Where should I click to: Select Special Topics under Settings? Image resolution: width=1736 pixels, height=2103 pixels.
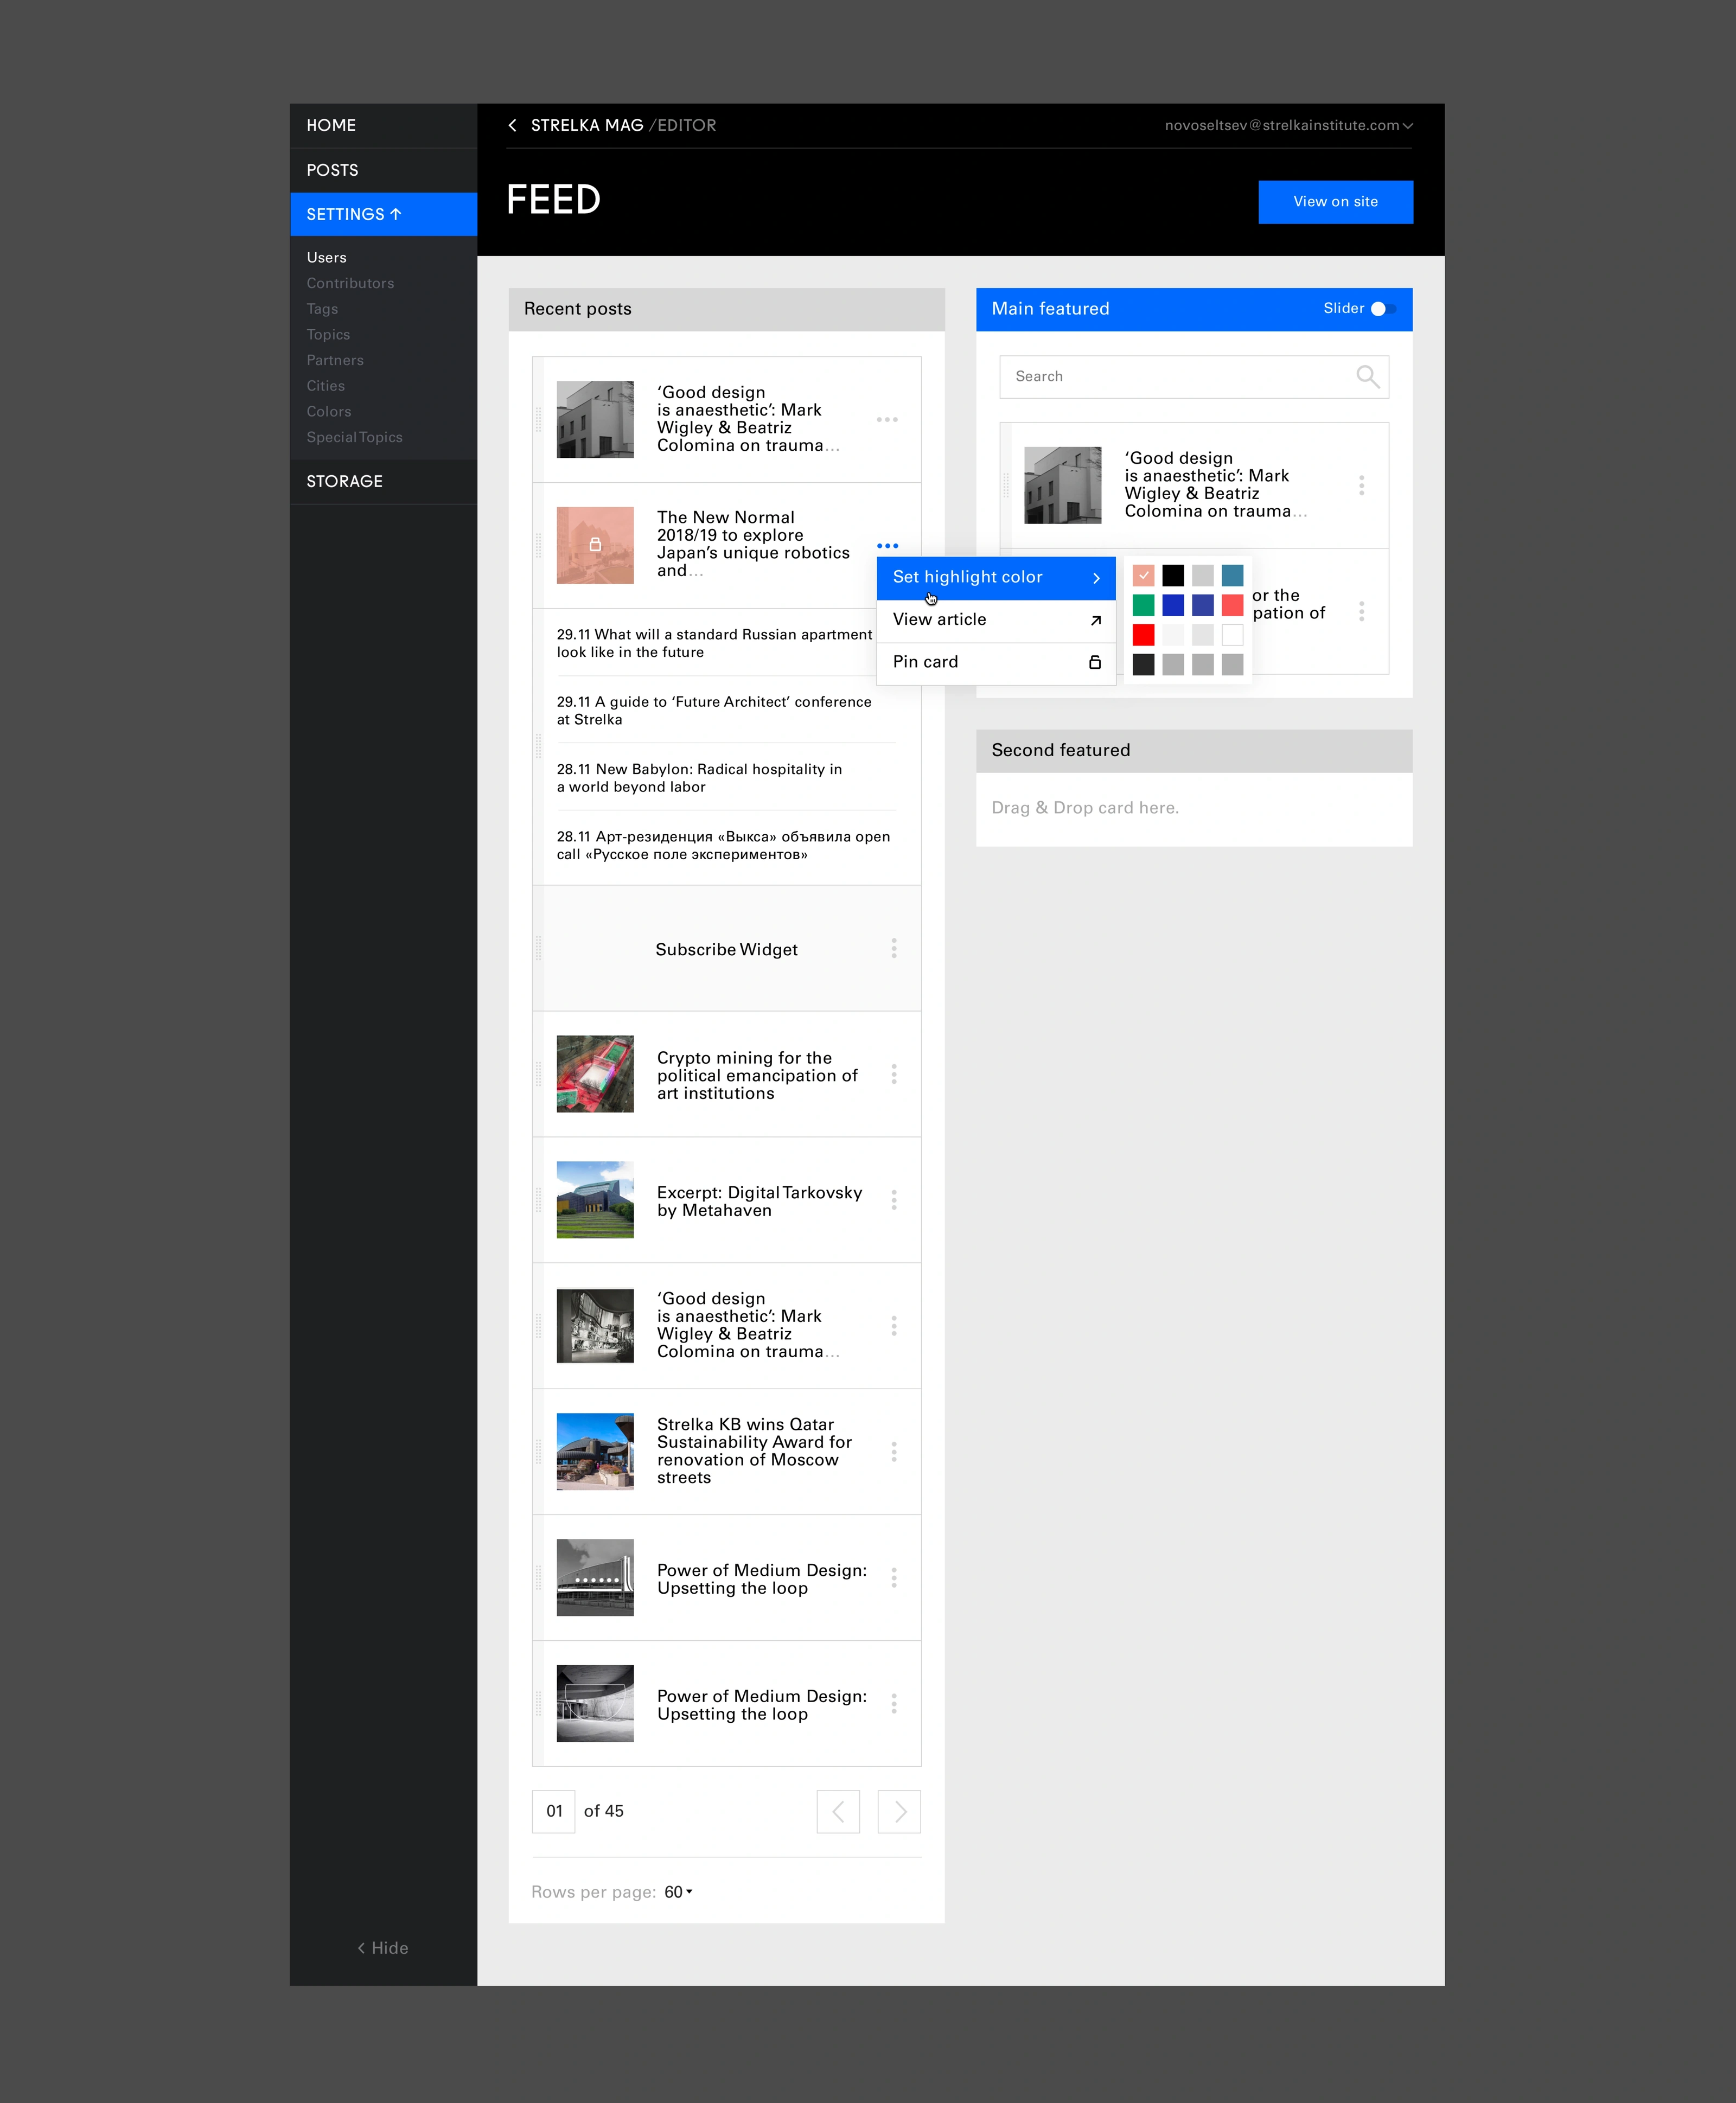354,438
